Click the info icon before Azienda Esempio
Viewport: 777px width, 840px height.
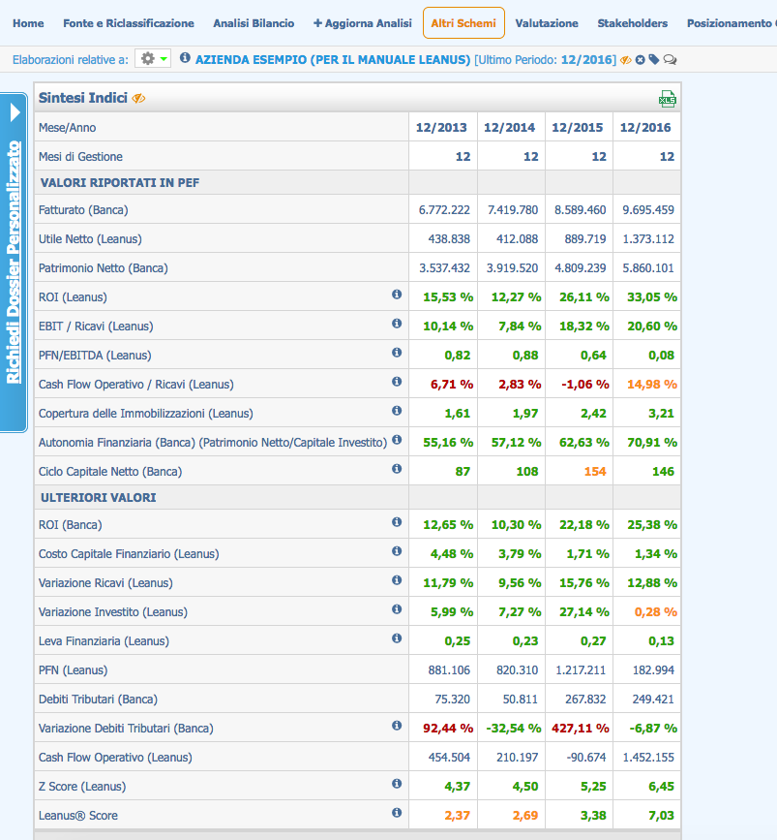(185, 59)
